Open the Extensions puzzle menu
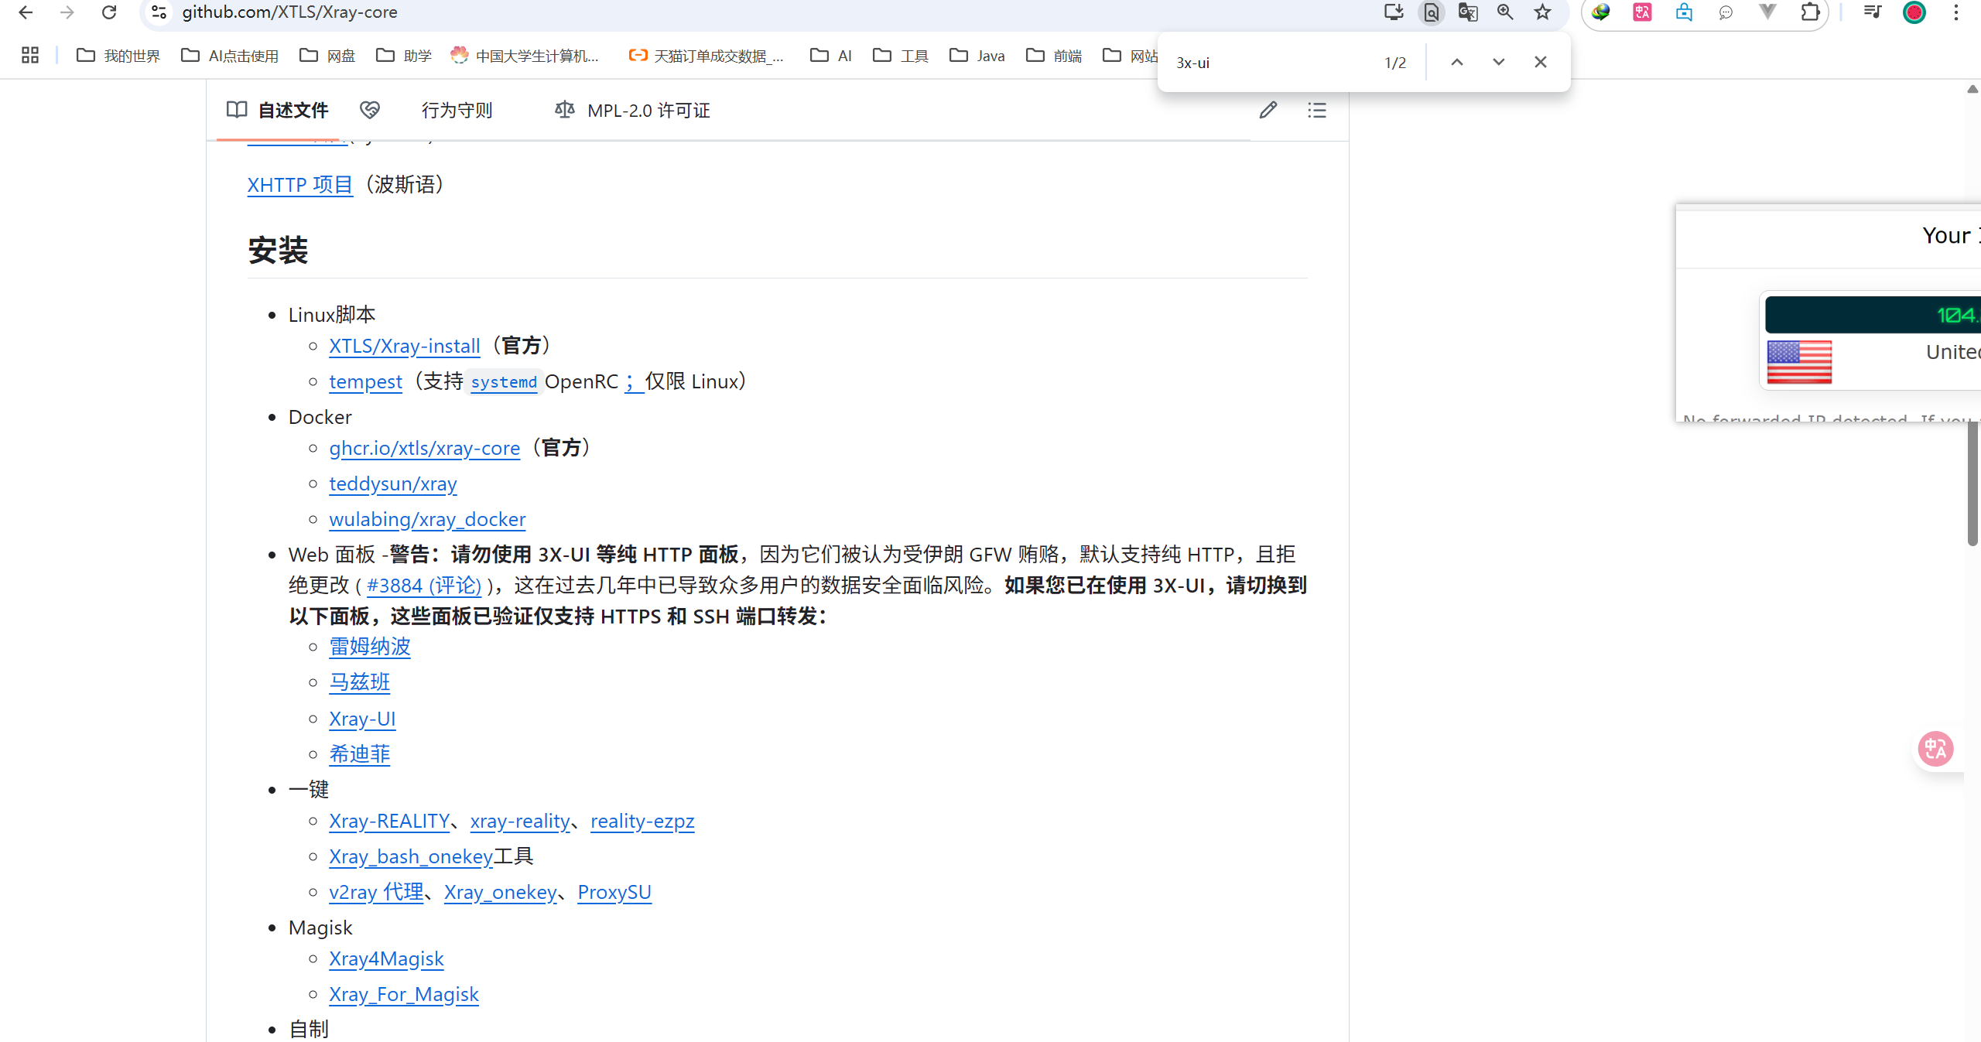 click(1810, 12)
